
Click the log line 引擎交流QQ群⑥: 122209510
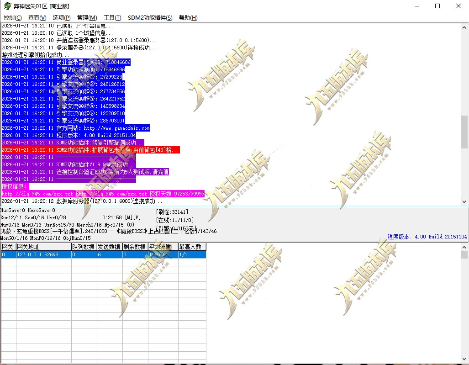point(63,113)
